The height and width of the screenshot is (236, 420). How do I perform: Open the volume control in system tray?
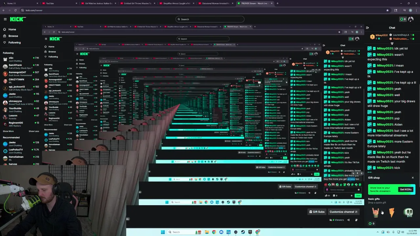coord(403,232)
